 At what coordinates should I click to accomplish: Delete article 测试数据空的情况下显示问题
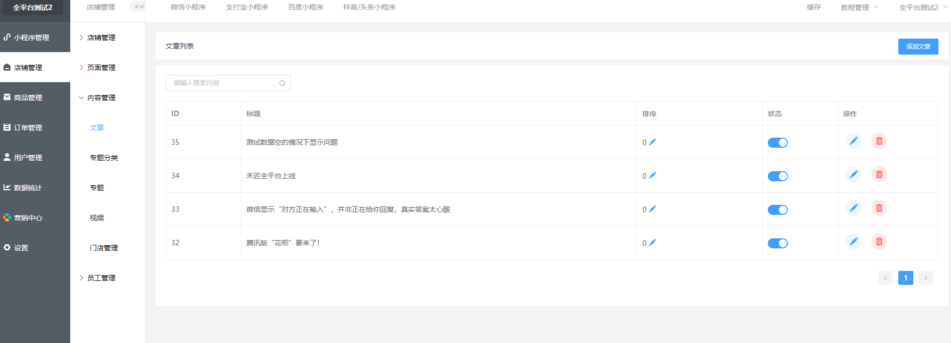[x=879, y=141]
